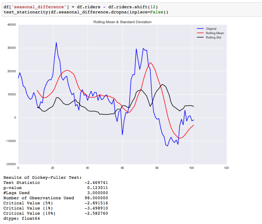The image size is (262, 224).
Task: Click the 60 x-axis tick label
Action: coord(122,168)
